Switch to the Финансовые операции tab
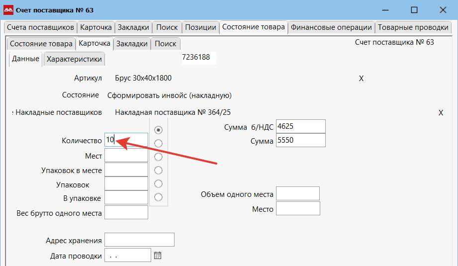 point(331,27)
